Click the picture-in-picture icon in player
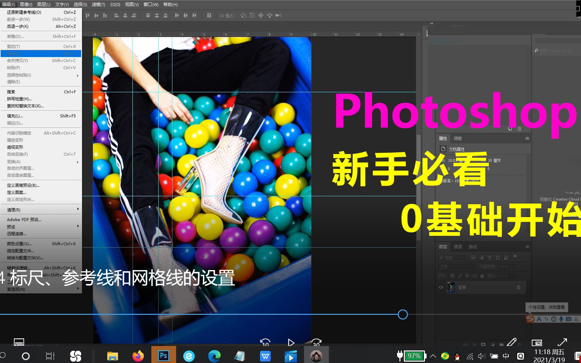The height and width of the screenshot is (363, 581). [x=537, y=343]
